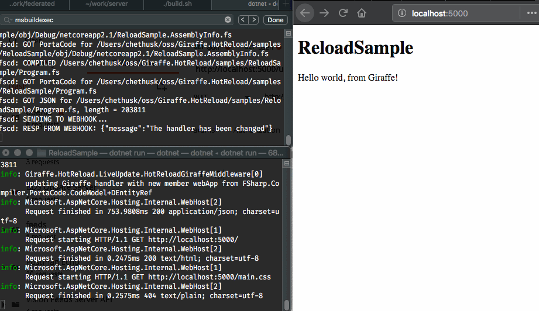Open site info icon in address bar
This screenshot has height=311, width=539.
[402, 13]
